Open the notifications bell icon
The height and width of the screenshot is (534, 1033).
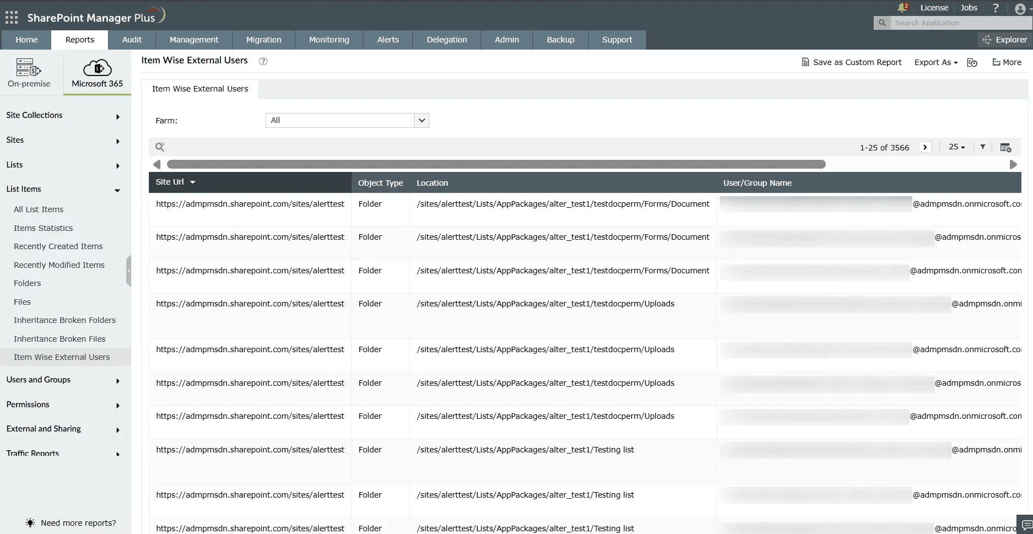[x=902, y=8]
